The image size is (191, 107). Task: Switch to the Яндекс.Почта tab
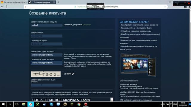(14, 2)
